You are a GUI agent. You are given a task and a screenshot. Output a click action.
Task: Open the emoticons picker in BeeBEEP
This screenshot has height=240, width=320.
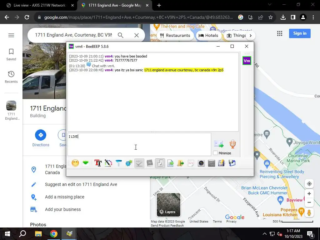(x=75, y=163)
